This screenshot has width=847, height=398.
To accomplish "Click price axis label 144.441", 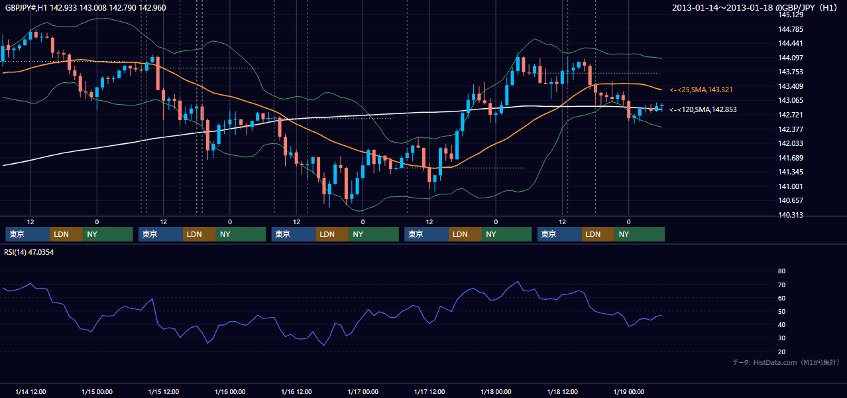I will click(x=791, y=43).
